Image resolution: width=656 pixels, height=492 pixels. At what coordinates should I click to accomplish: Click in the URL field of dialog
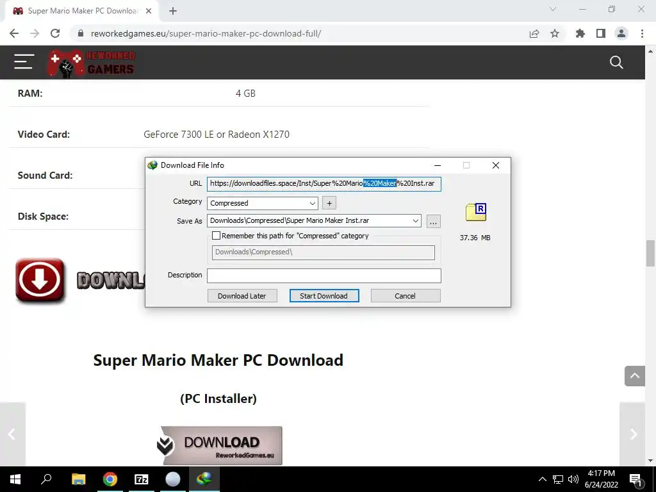[x=324, y=184]
